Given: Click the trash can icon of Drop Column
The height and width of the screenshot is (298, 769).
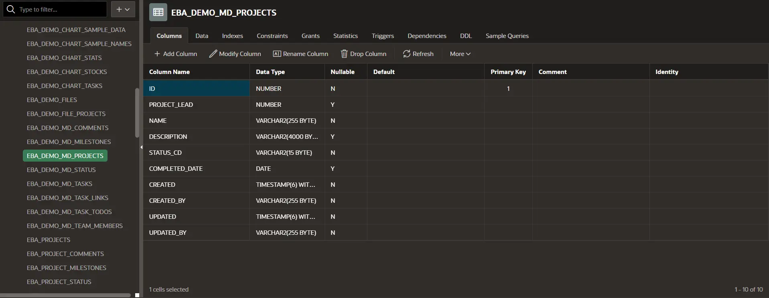Looking at the screenshot, I should tap(344, 54).
